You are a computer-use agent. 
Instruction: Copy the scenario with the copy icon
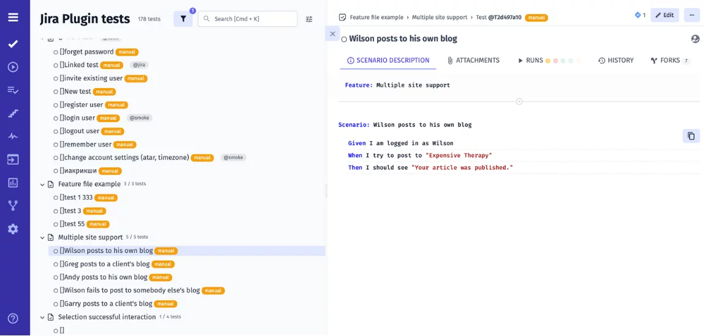click(x=691, y=136)
